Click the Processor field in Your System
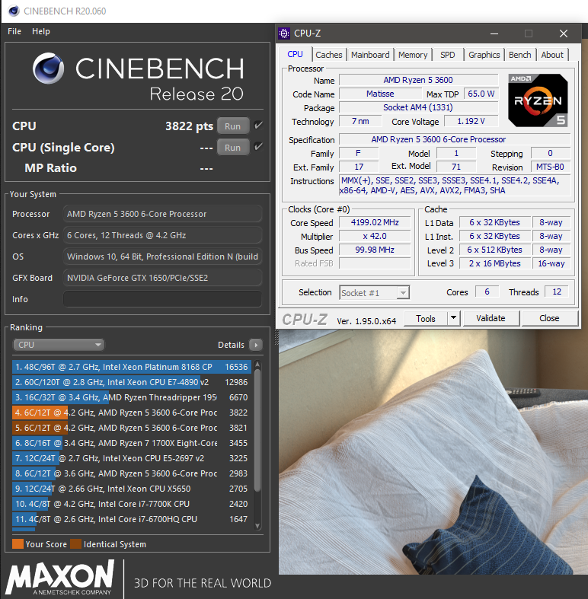The height and width of the screenshot is (599, 588). click(162, 214)
